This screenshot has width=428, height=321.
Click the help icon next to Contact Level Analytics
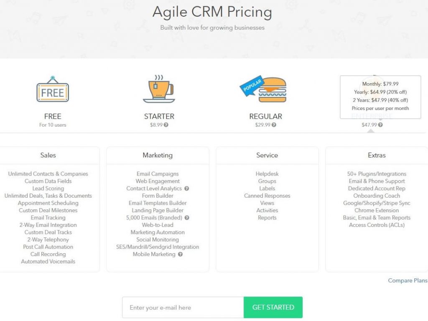tap(188, 189)
